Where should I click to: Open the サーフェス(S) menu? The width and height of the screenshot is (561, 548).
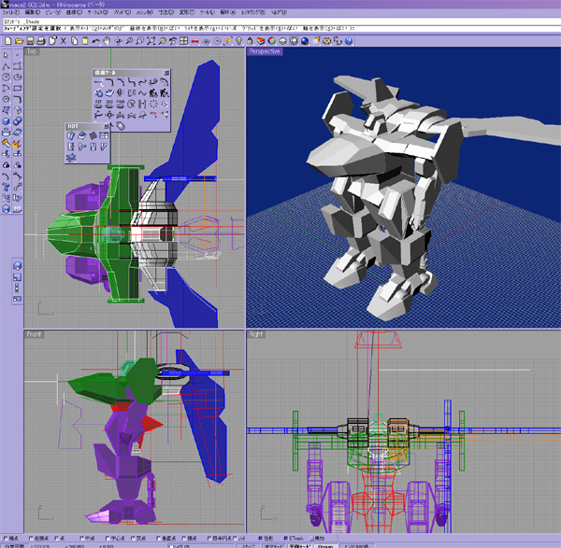[97, 12]
